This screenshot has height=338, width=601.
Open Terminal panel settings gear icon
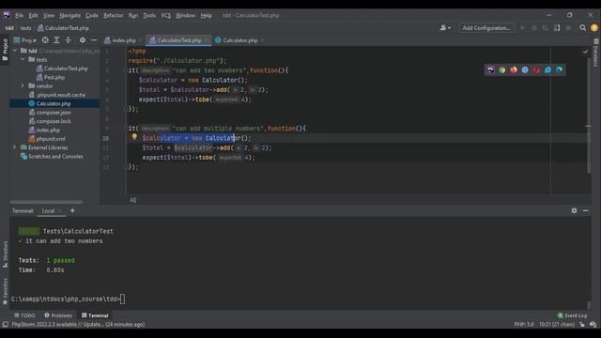(574, 210)
